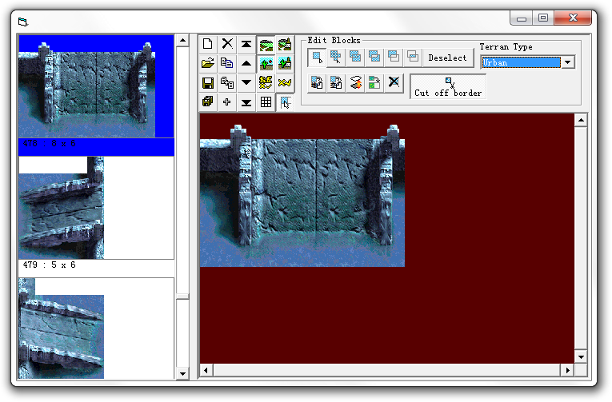This screenshot has width=612, height=402.
Task: Click the Move to bottom arrow icon
Action: coord(246,101)
